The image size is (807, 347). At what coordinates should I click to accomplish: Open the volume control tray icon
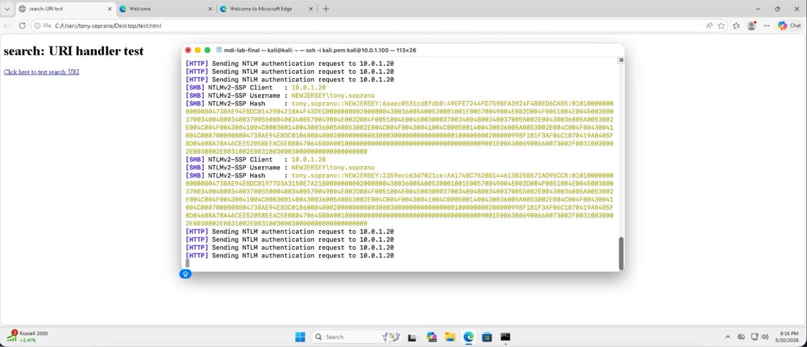764,336
